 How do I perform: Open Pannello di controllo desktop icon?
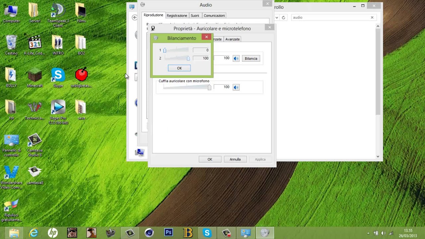point(11,145)
